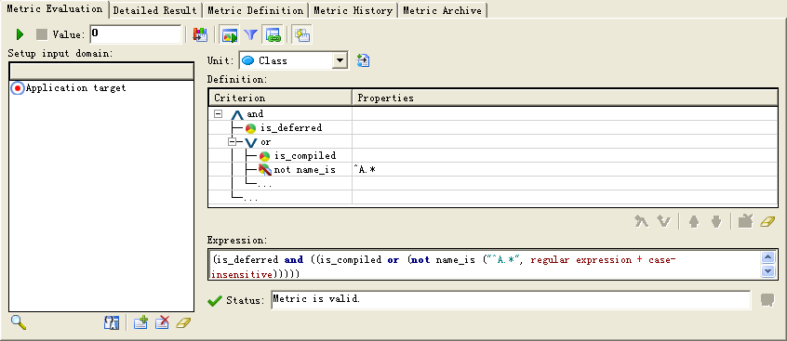Click the gray comment bubble icon by Status
The height and width of the screenshot is (341, 787).
click(x=767, y=300)
